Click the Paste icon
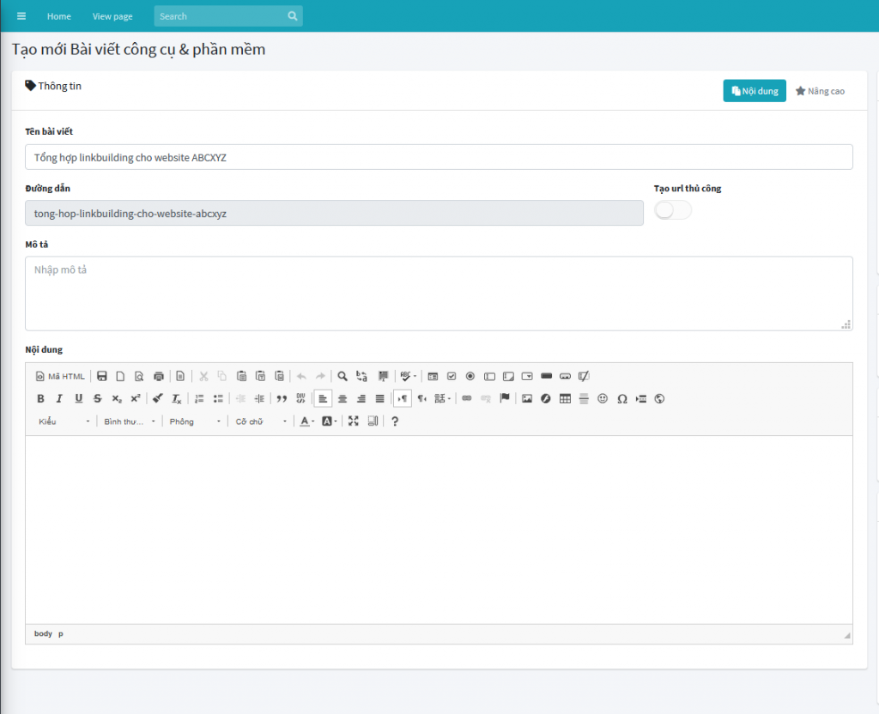This screenshot has height=714, width=879. tap(241, 376)
